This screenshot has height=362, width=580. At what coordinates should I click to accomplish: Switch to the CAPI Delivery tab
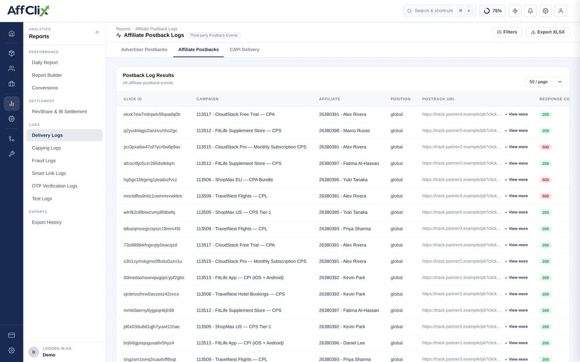point(244,50)
